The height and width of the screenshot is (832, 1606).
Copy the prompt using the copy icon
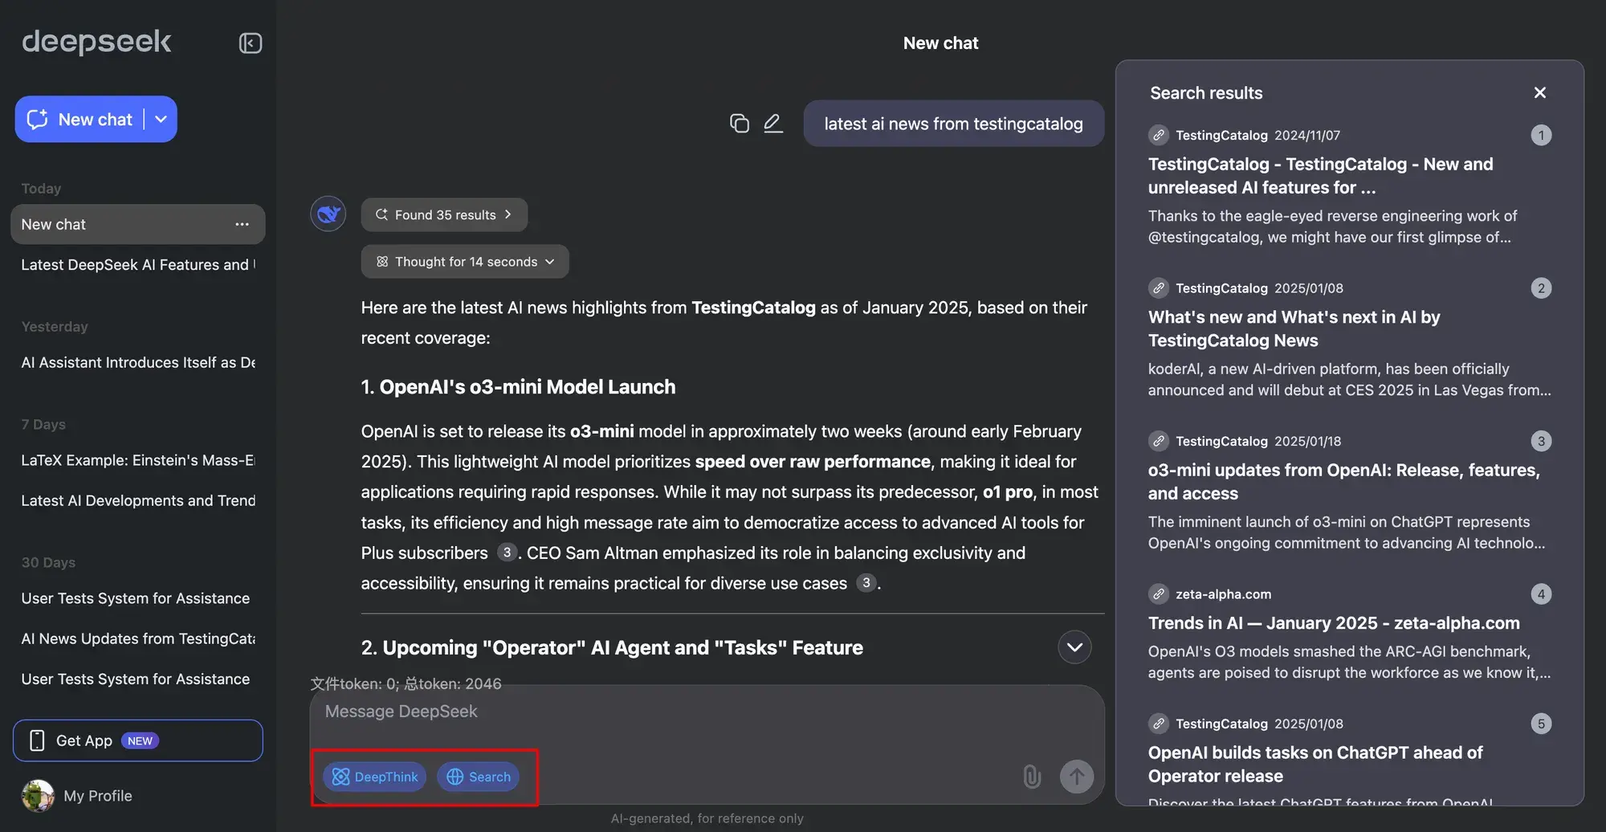tap(740, 123)
